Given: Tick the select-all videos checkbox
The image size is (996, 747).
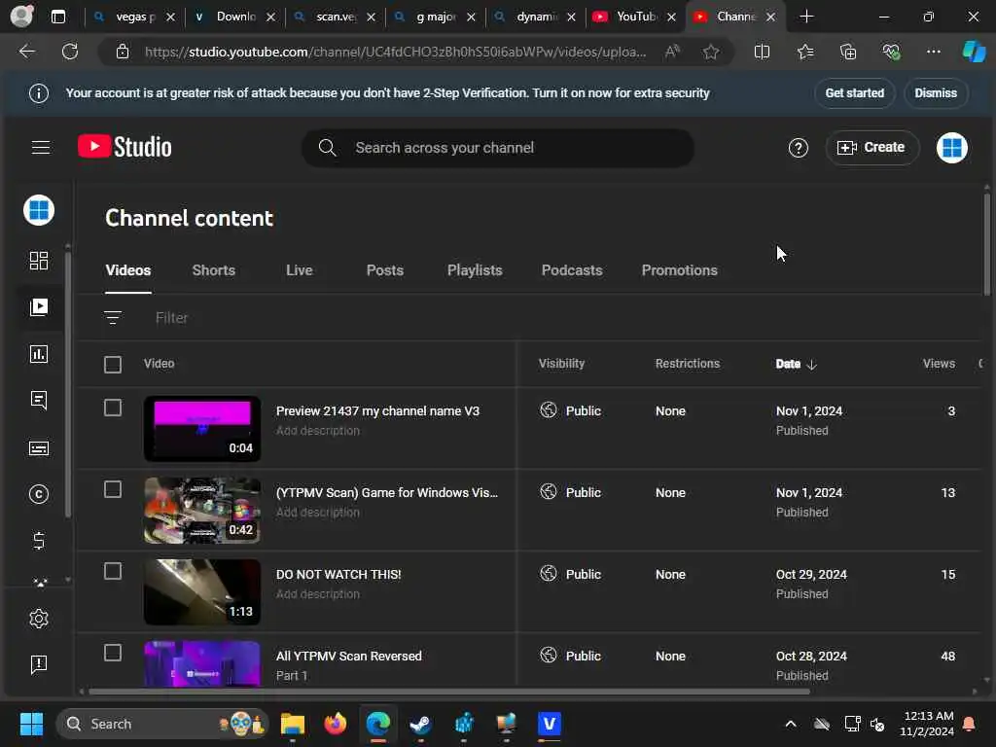Looking at the screenshot, I should tap(113, 365).
